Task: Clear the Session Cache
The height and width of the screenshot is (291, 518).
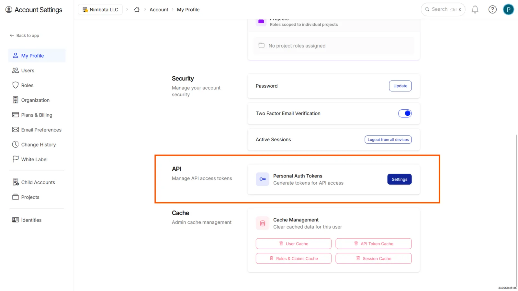Action: click(374, 259)
